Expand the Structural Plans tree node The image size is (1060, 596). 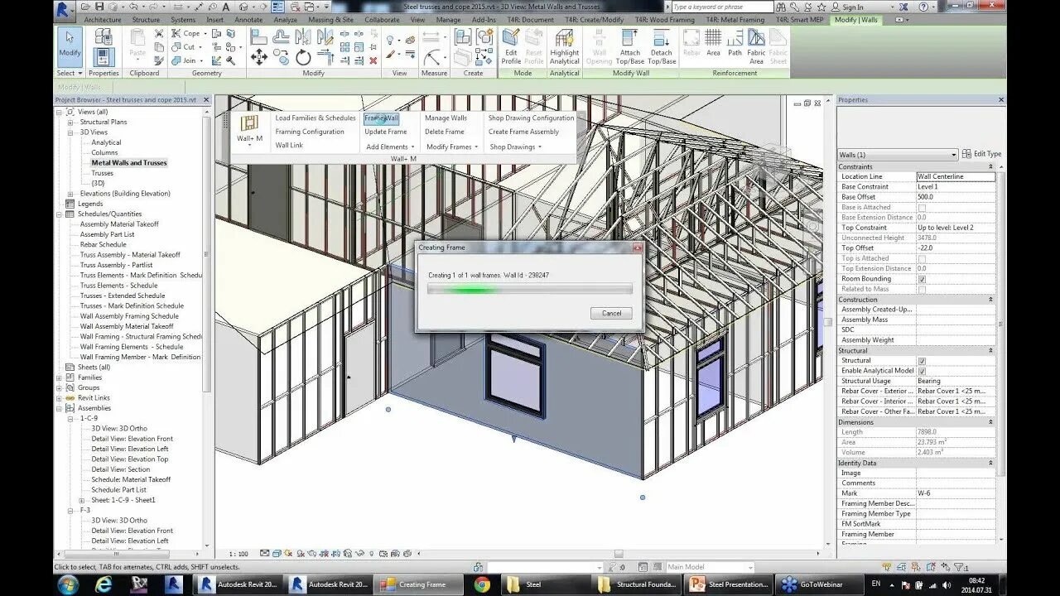click(71, 122)
